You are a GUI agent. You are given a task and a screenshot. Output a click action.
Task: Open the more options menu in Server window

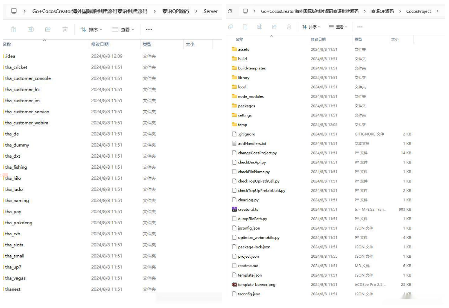pos(149,29)
